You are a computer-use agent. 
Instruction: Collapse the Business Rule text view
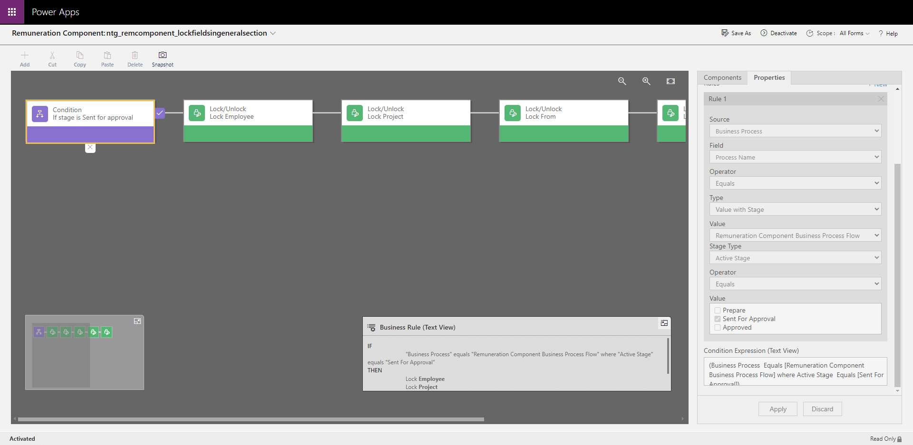tap(664, 323)
